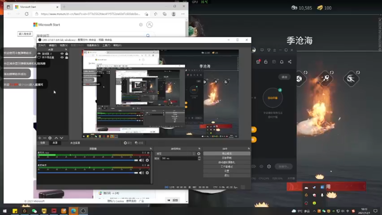Click the gift box icon in the streaming helper
The image size is (382, 215).
coord(258,62)
